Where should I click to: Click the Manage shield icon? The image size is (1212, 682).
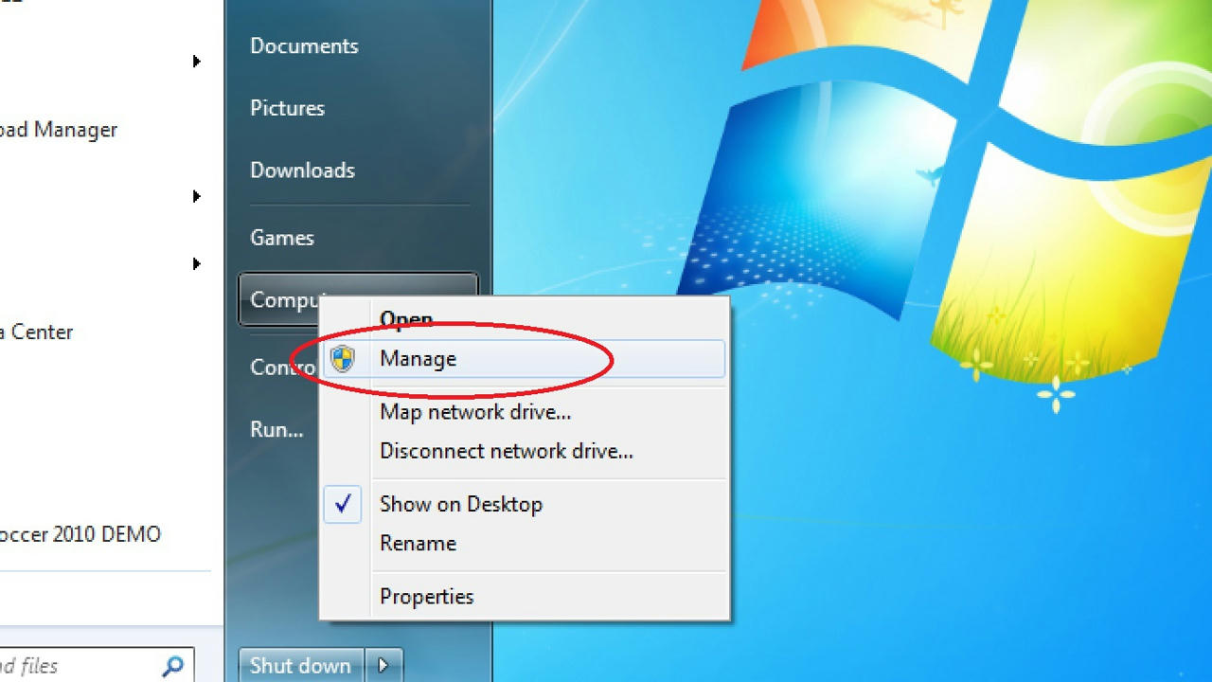[343, 359]
